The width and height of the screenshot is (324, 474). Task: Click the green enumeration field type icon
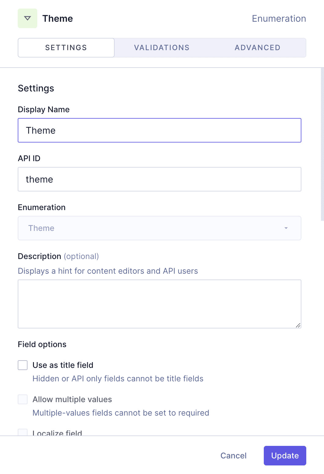[x=27, y=18]
